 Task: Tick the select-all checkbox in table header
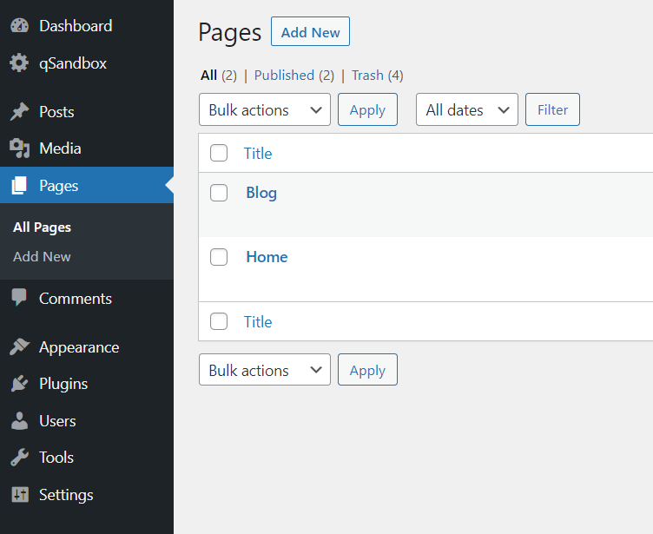point(219,153)
